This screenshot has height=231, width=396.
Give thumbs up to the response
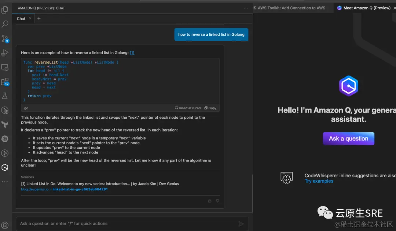click(x=210, y=201)
